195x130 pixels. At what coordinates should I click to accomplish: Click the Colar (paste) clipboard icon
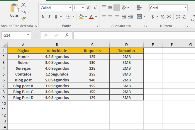click(14, 8)
